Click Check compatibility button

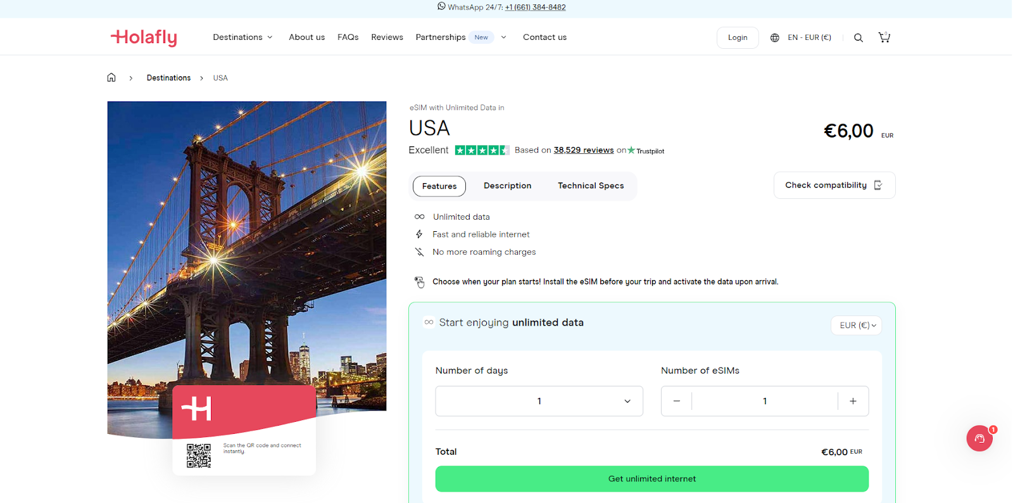[x=834, y=185]
